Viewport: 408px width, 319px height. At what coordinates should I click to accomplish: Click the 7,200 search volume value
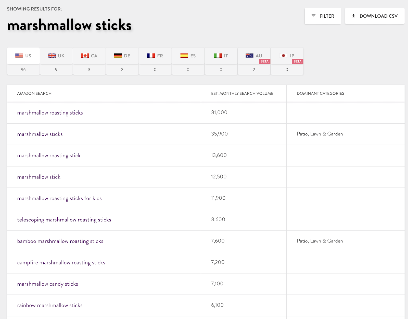(x=218, y=262)
